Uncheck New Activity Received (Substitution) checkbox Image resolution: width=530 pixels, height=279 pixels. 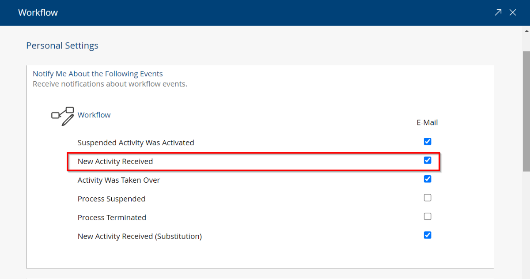click(x=428, y=235)
